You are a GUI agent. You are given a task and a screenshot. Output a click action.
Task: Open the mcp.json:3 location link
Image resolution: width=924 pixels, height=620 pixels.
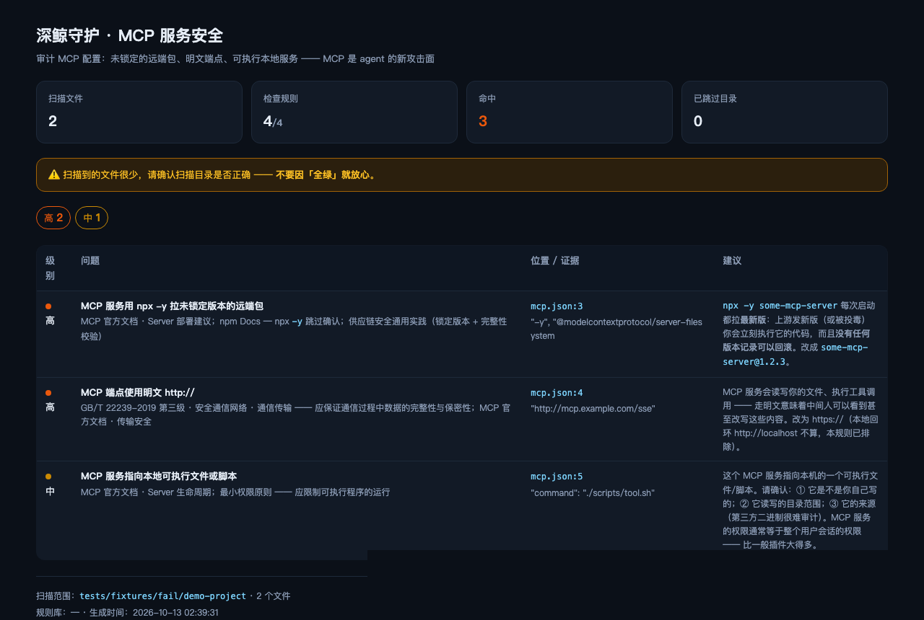click(x=557, y=306)
